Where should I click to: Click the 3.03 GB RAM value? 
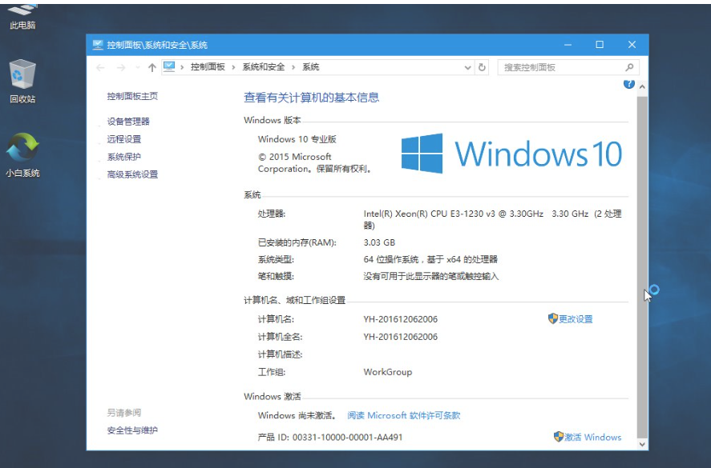(x=379, y=242)
